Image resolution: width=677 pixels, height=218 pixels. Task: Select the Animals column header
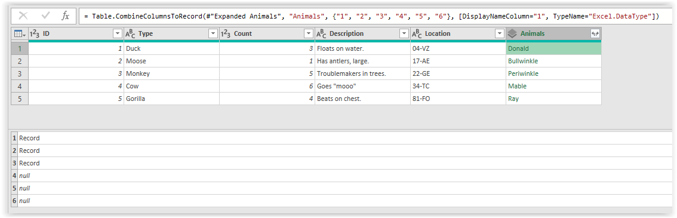point(553,33)
